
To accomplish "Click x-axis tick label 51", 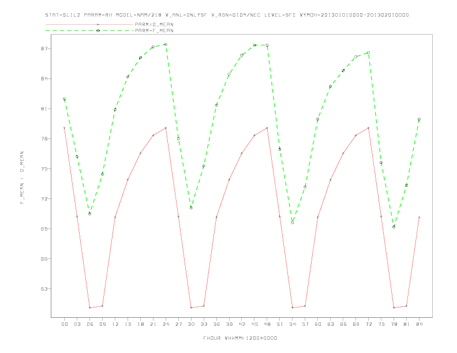I will 280,324.
